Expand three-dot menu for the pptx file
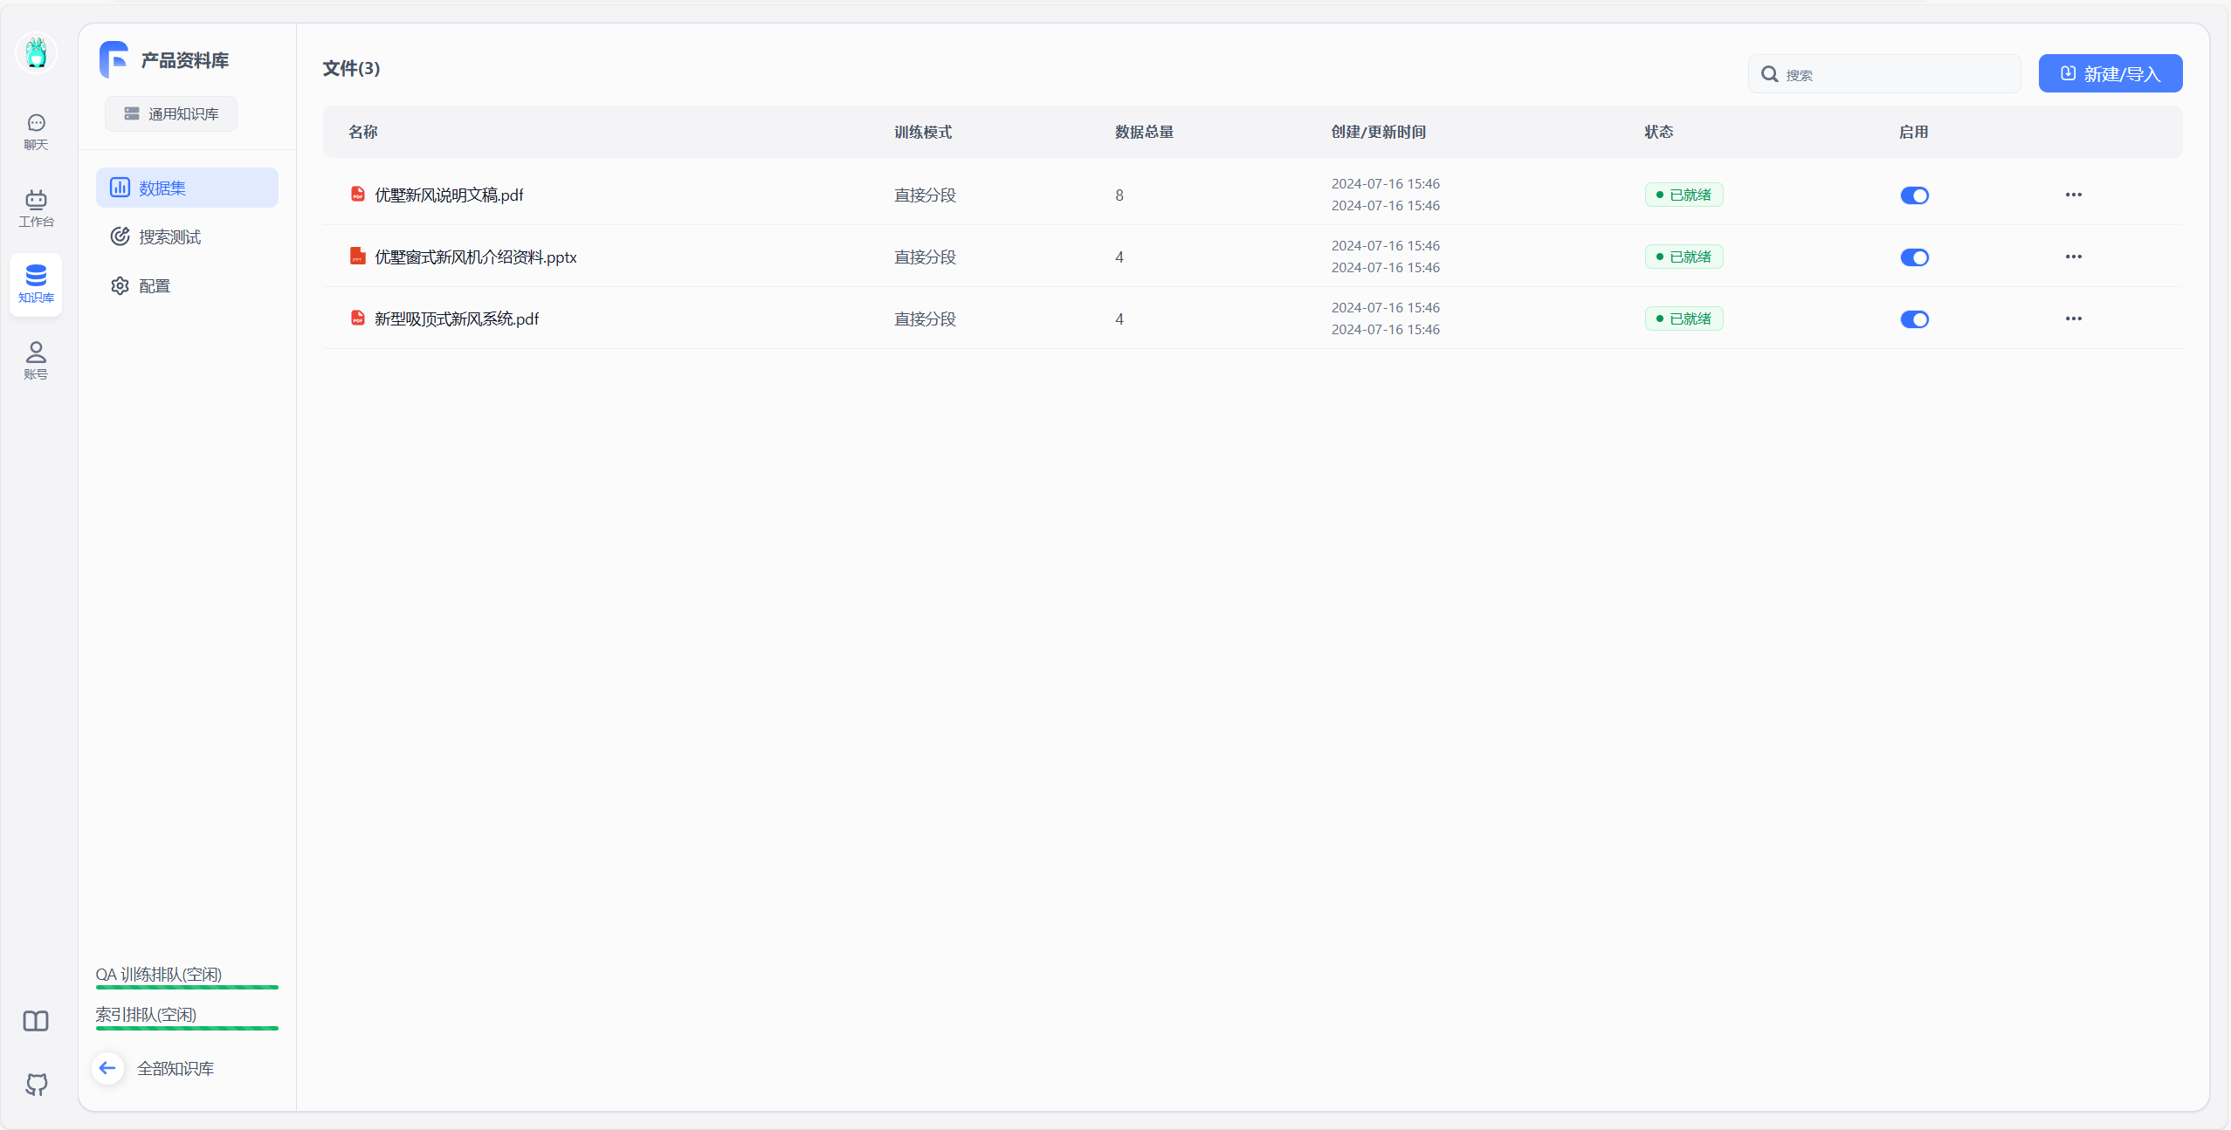 pos(2073,257)
